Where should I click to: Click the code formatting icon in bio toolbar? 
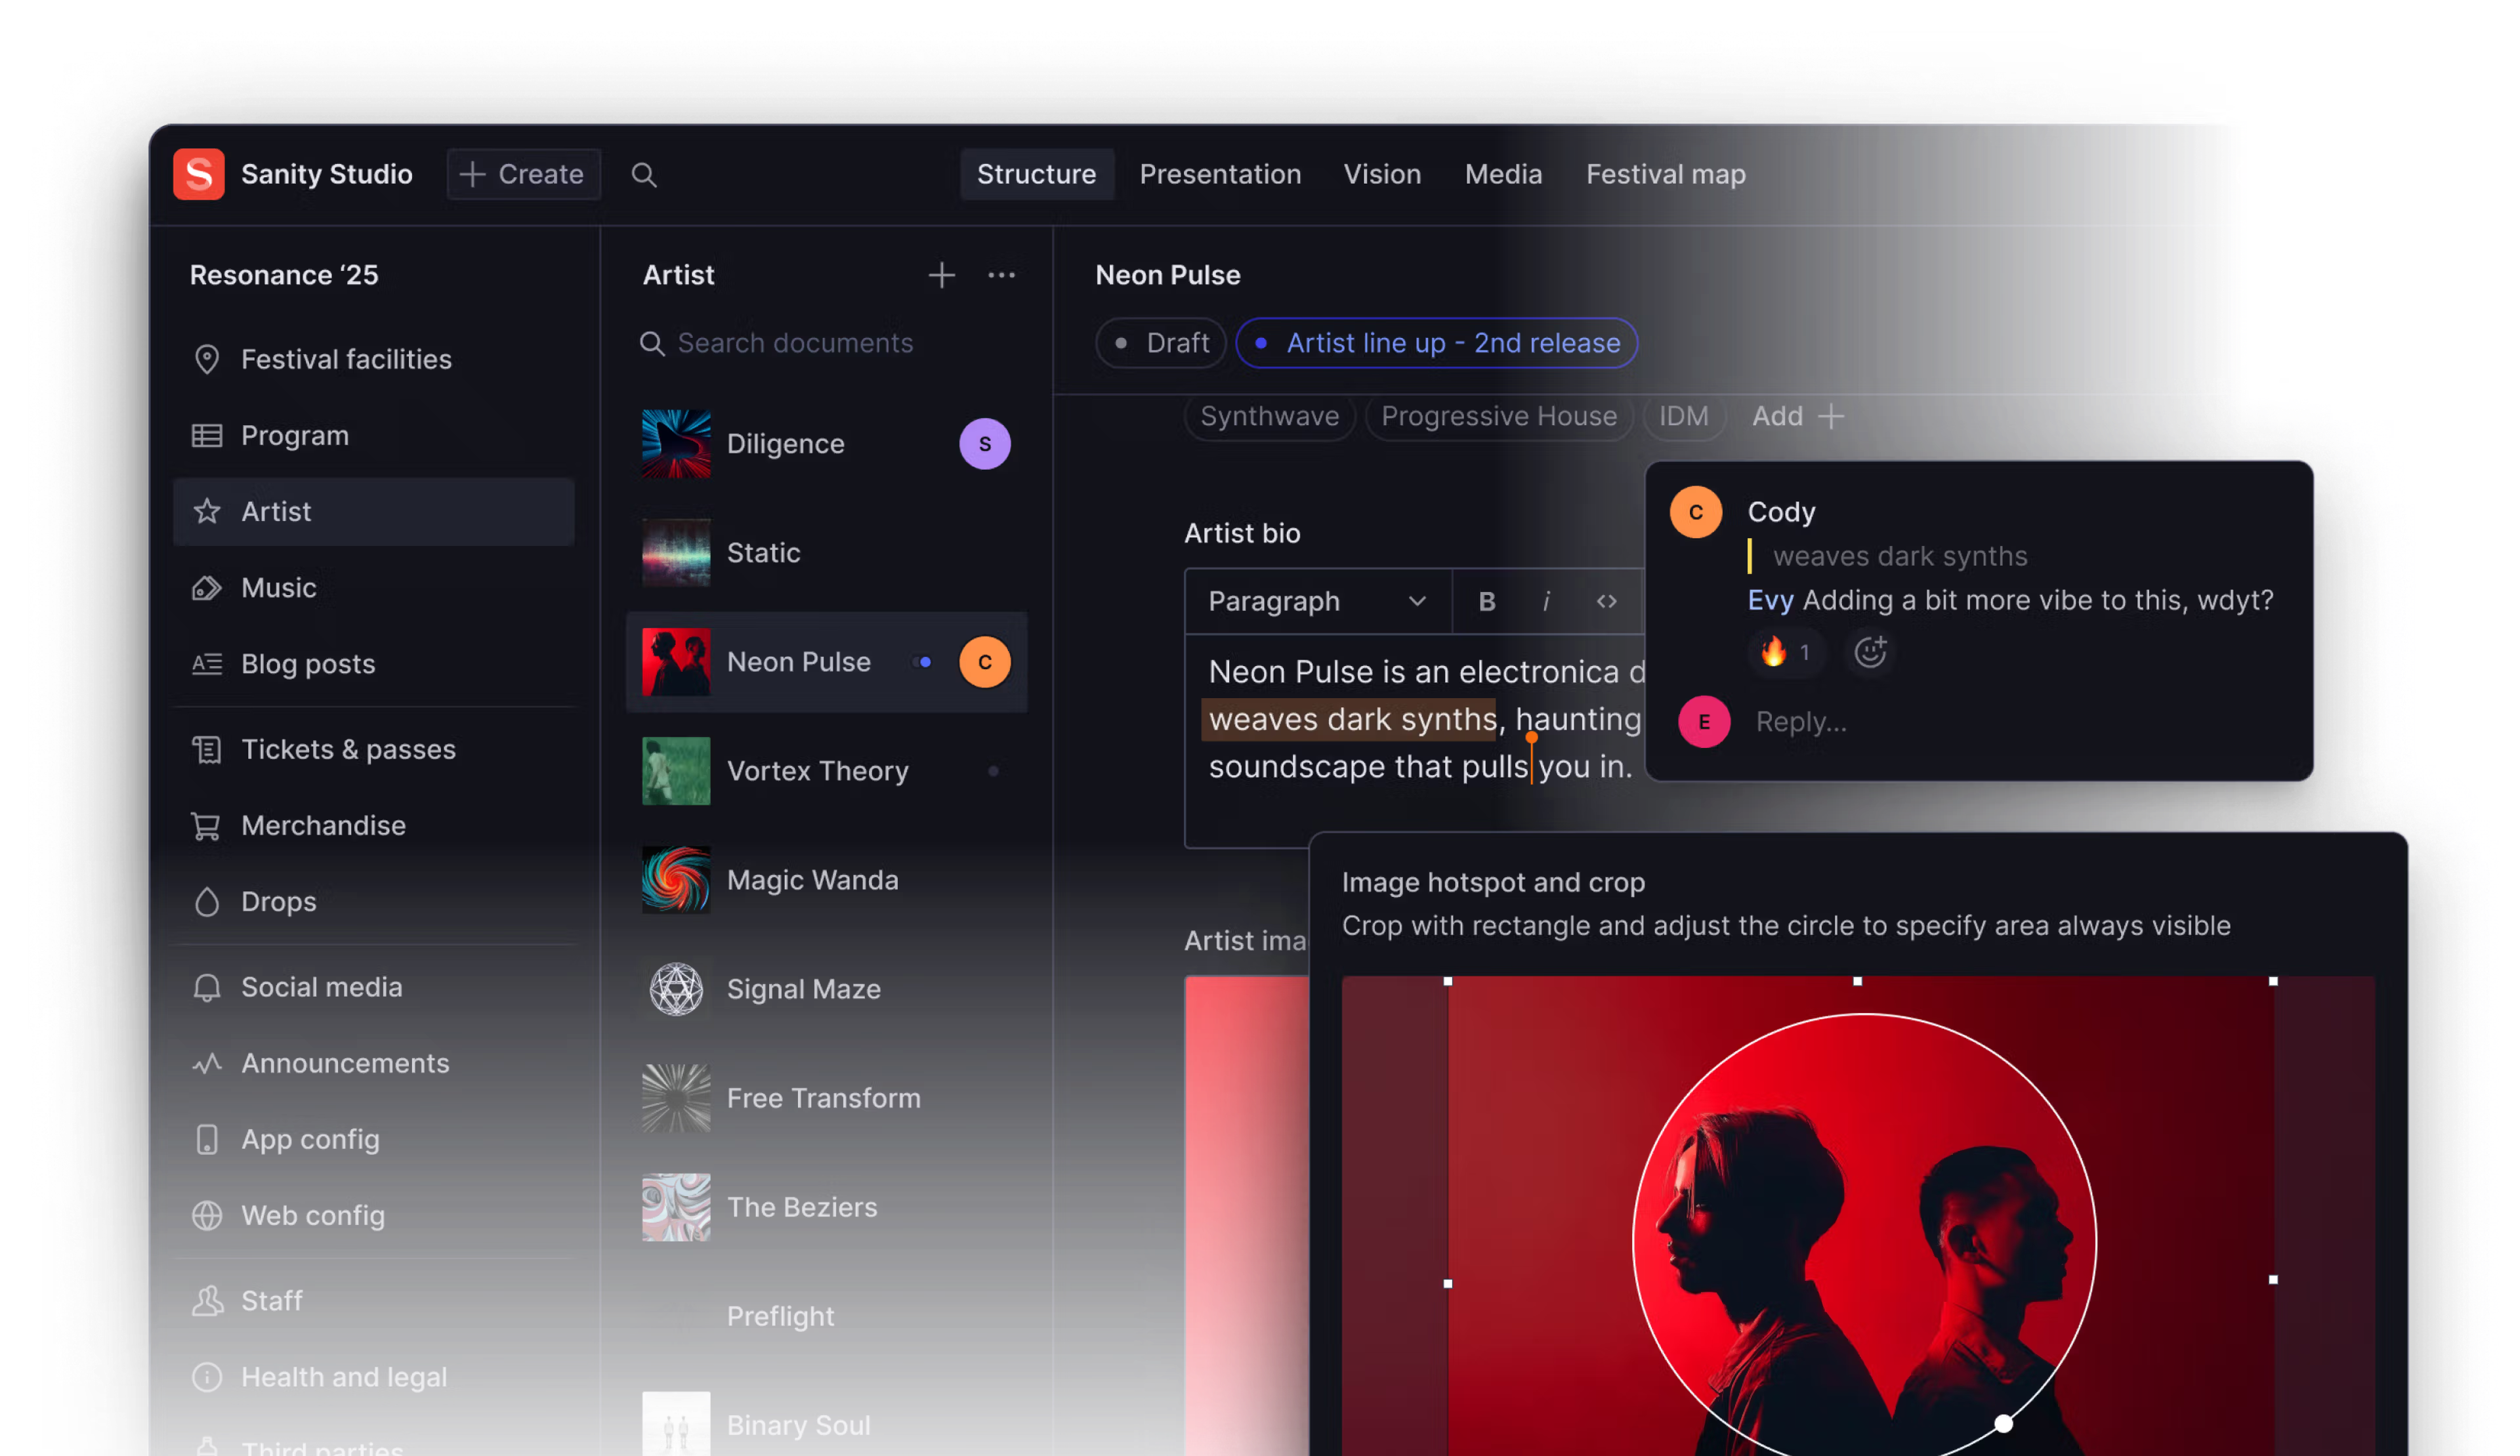[x=1606, y=601]
